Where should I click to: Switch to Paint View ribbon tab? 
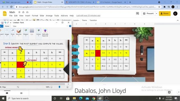pyautogui.click(x=14, y=26)
